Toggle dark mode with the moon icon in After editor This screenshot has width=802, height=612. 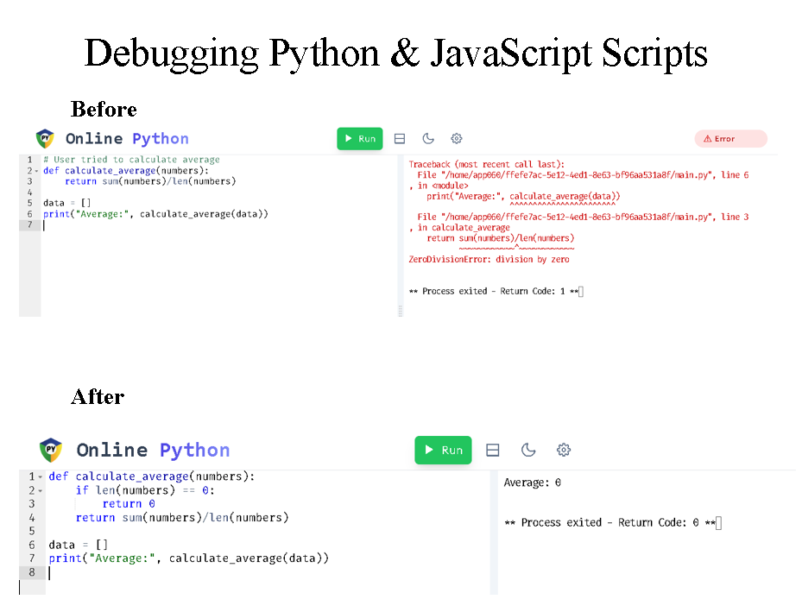click(x=528, y=450)
